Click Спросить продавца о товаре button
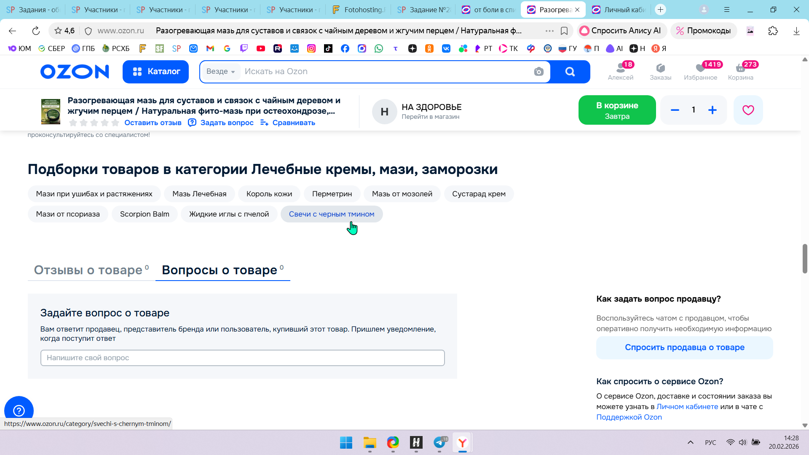The width and height of the screenshot is (809, 455). click(x=684, y=348)
